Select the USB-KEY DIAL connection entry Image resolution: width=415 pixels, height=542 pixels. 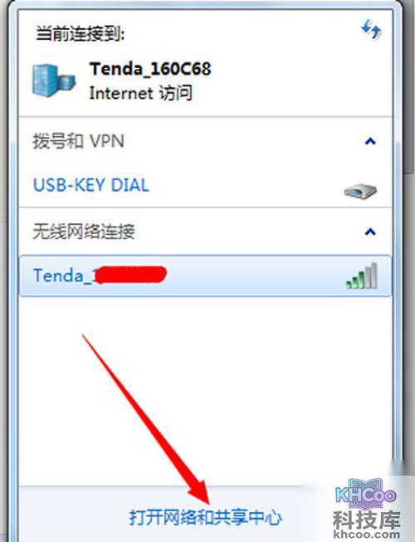click(x=205, y=185)
